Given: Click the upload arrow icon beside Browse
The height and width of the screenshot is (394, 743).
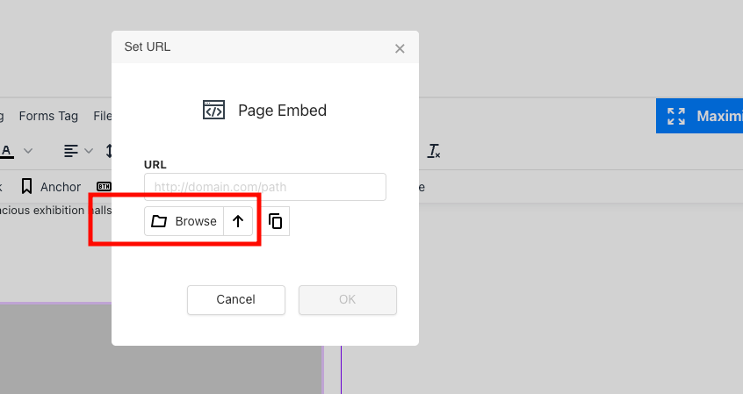Looking at the screenshot, I should pos(238,221).
